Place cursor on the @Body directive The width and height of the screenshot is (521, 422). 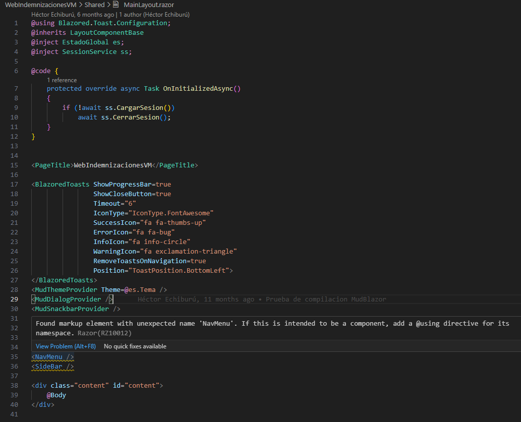(x=55, y=395)
